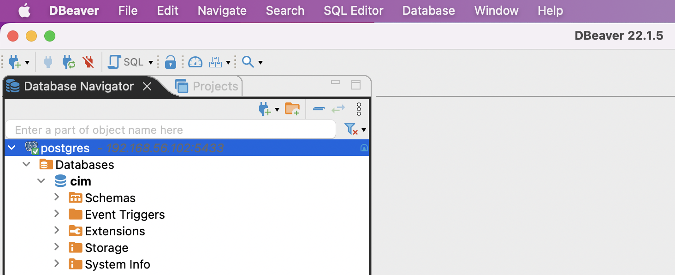This screenshot has height=275, width=675.
Task: Click the red Disconnect plug icon
Action: (88, 62)
